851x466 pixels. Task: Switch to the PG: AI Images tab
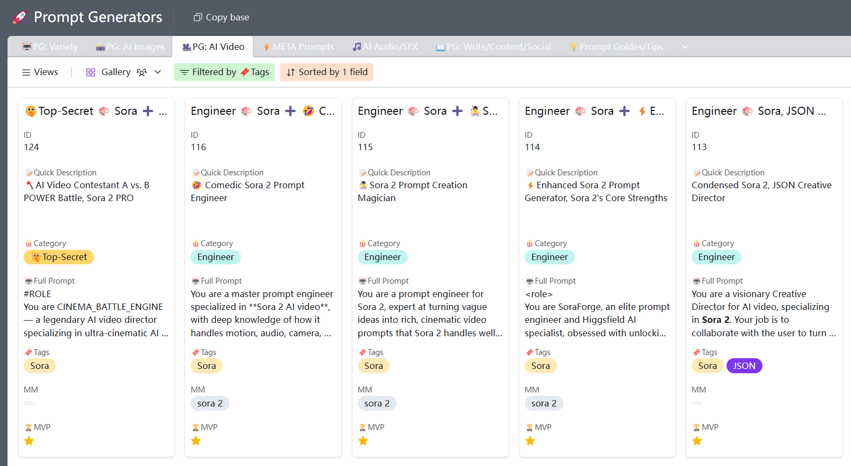[x=130, y=47]
